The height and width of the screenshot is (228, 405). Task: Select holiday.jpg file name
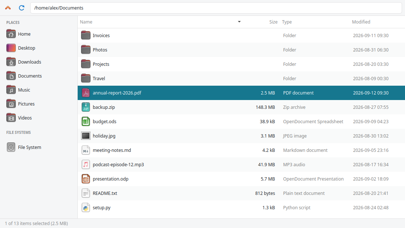[104, 136]
